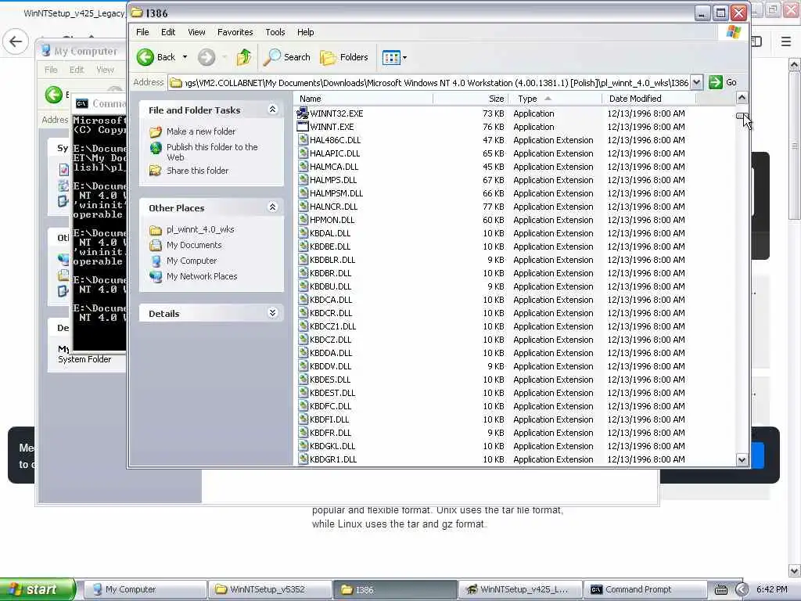
Task: Select the KBDAL.DLL file icon
Action: tap(303, 232)
